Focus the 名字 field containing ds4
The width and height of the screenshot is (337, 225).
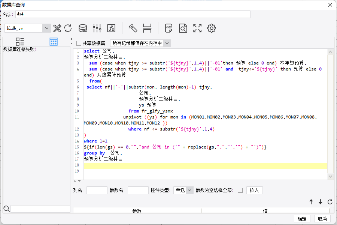(x=133, y=14)
